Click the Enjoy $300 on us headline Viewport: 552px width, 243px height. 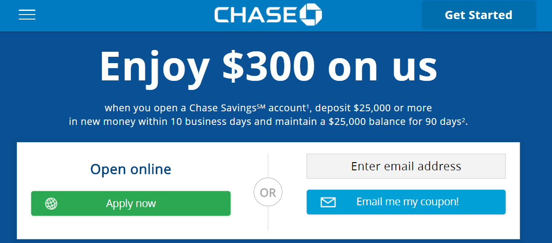pyautogui.click(x=268, y=66)
